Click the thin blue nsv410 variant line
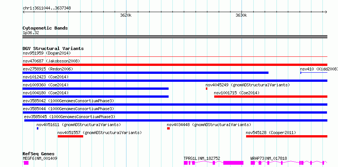This screenshot has width=338, height=167. [x=314, y=73]
